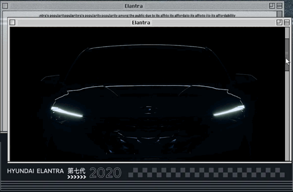The image size is (293, 192).
Task: Click the back window's zoom box icon
Action: (272, 6)
